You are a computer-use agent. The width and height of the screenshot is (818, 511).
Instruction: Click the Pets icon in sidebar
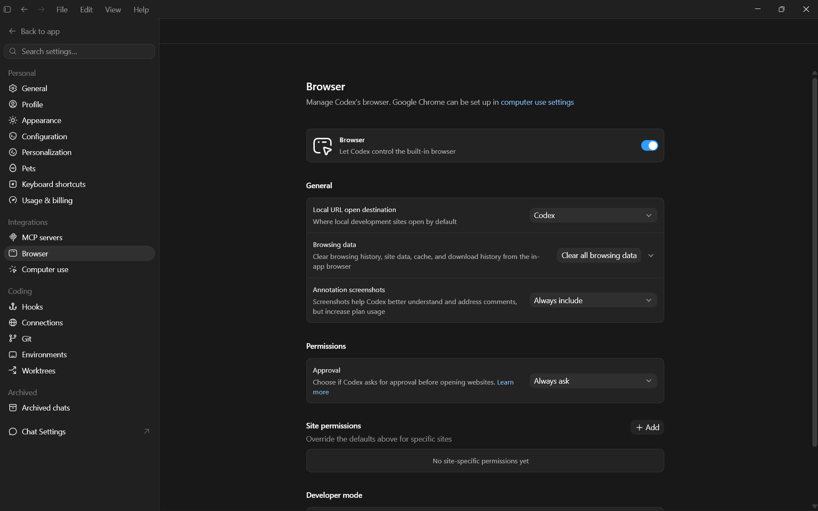pyautogui.click(x=13, y=168)
